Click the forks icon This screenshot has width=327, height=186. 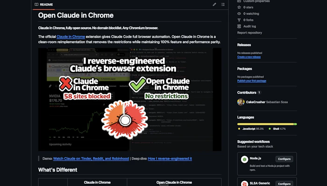[239, 20]
